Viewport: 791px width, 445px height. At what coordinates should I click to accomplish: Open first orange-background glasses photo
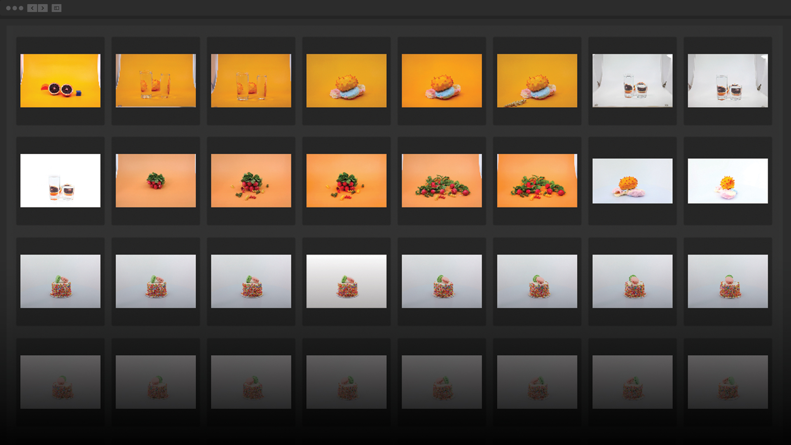point(156,81)
